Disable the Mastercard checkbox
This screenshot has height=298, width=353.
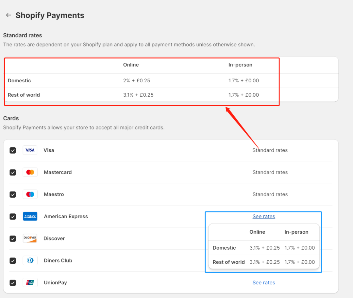tap(13, 172)
